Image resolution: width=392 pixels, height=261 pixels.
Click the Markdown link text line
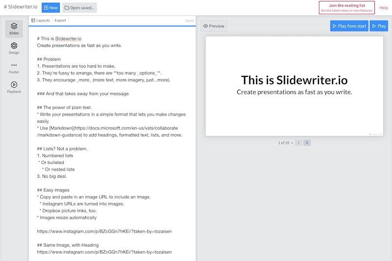[110, 132]
